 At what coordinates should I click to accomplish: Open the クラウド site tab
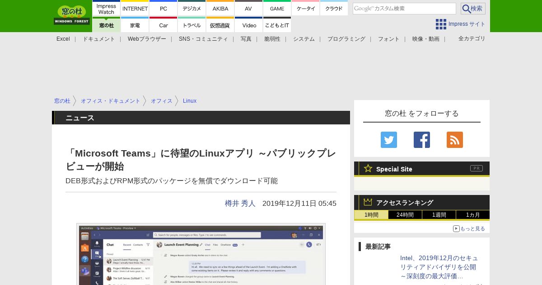[x=334, y=8]
